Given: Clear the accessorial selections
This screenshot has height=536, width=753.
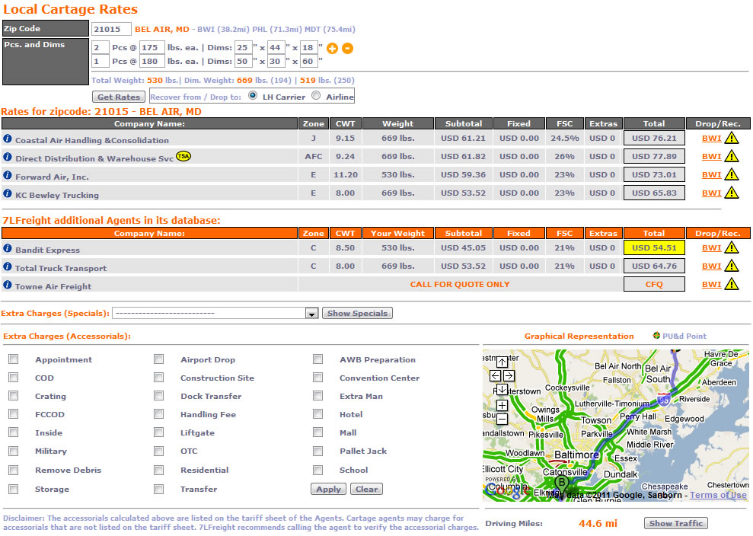Looking at the screenshot, I should click(366, 489).
